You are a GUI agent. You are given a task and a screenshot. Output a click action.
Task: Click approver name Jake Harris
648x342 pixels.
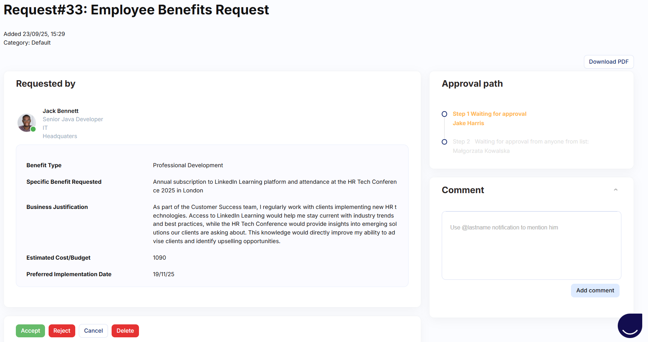pos(468,123)
